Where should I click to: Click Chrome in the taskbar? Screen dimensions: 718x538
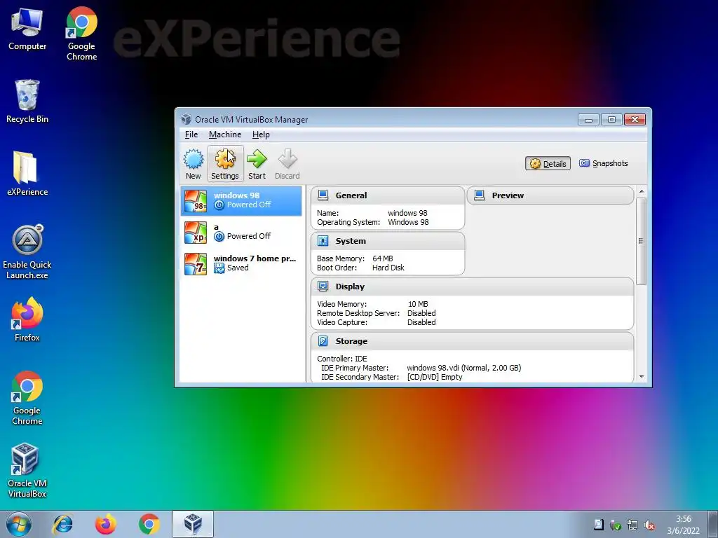pos(149,524)
